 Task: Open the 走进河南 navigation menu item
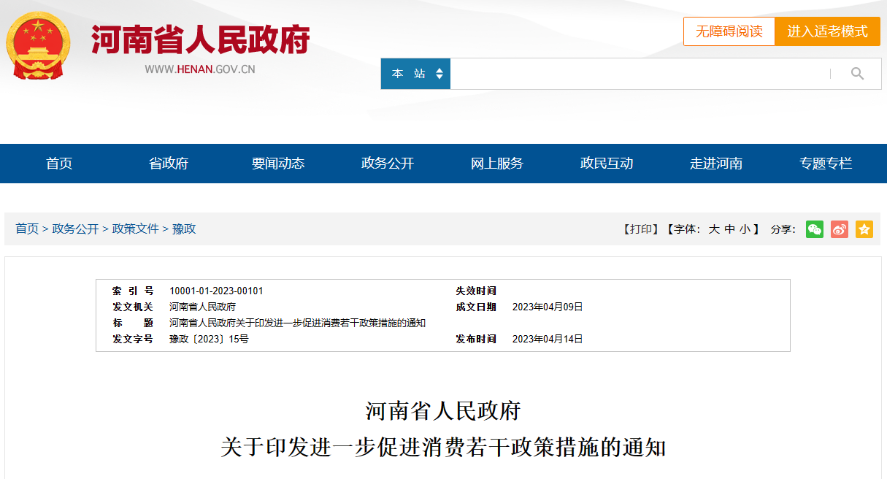(x=716, y=164)
